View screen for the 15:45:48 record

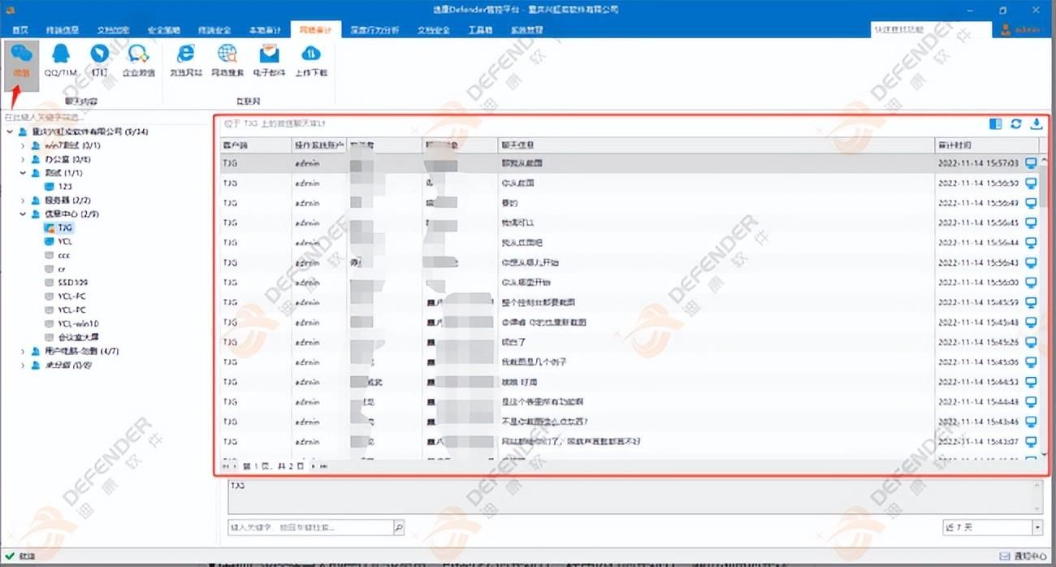[1031, 322]
